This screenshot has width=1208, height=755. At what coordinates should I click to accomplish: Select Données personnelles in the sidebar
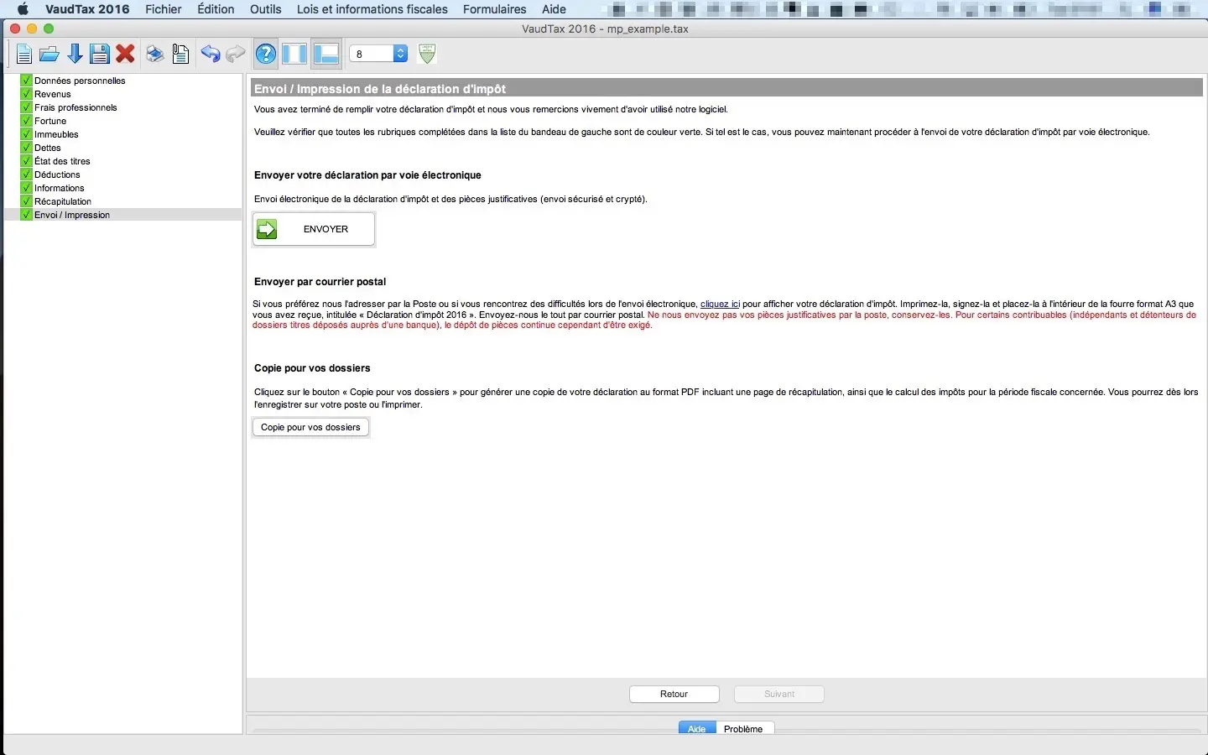80,81
